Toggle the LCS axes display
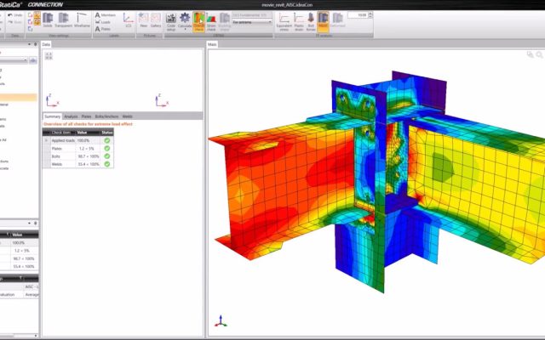The width and height of the screenshot is (545, 340). click(x=128, y=19)
